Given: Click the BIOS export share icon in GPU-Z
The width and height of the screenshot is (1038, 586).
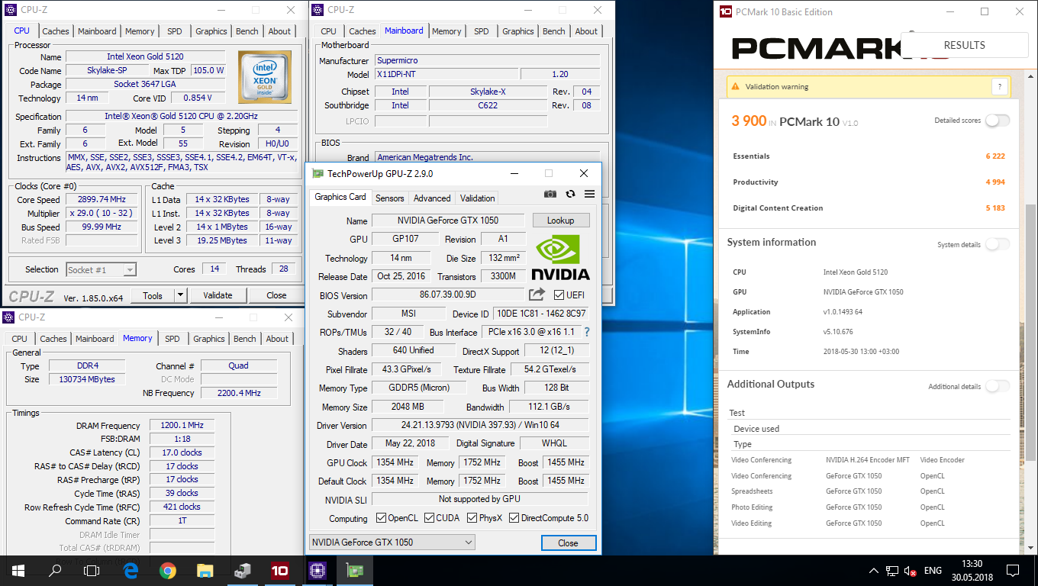Looking at the screenshot, I should [x=537, y=295].
